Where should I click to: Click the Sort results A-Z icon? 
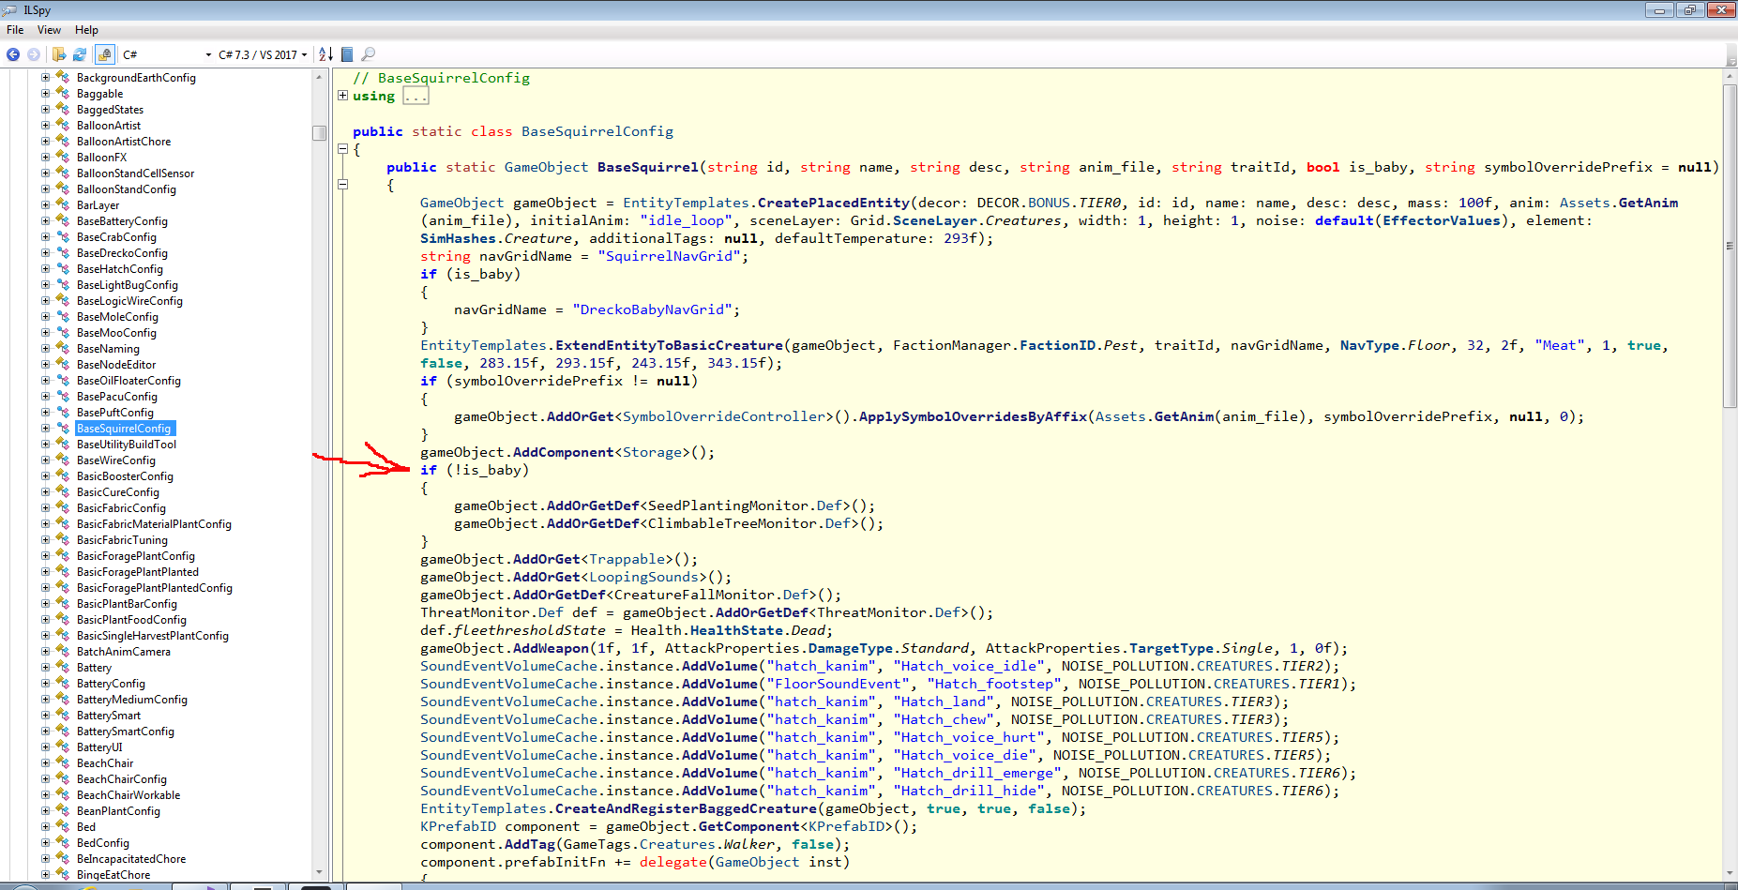point(325,54)
